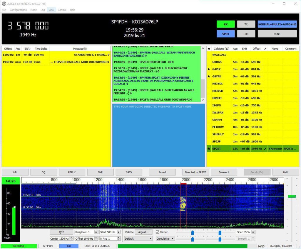301x249 pixels.
Task: Open the Mode menu
Action: pyautogui.click(x=34, y=10)
